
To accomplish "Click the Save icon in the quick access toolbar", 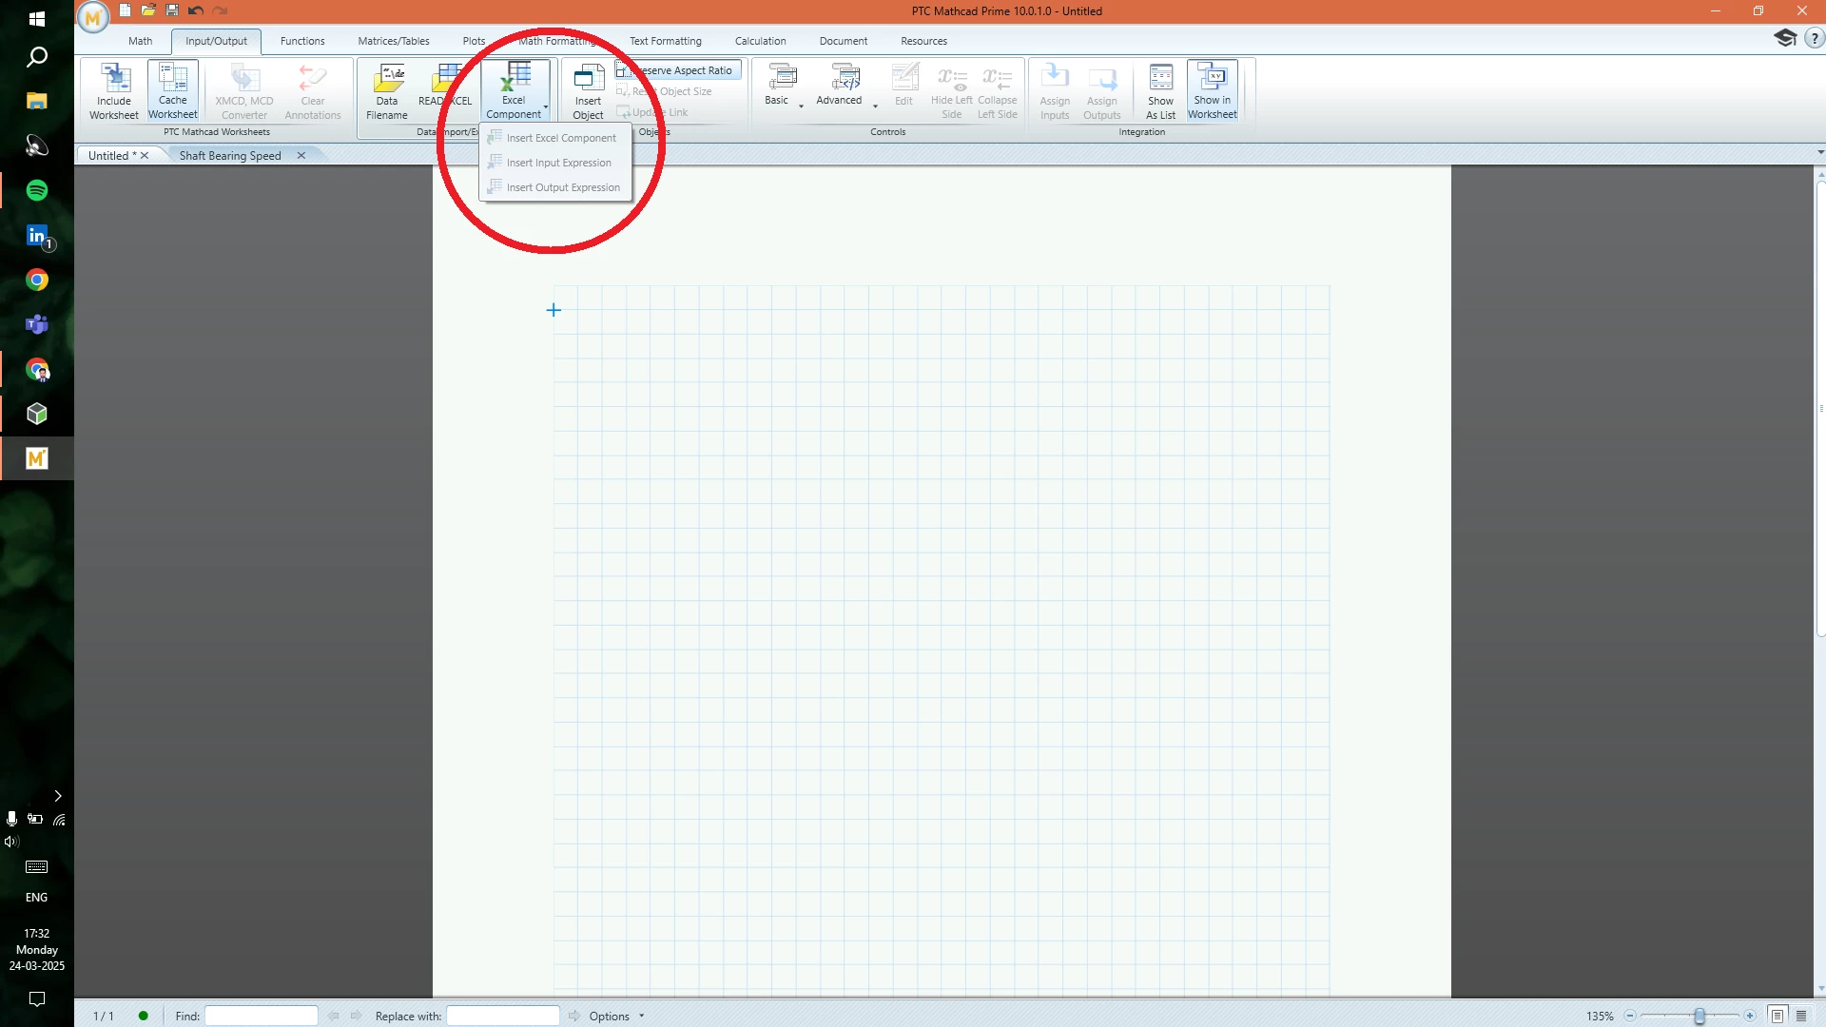I will [172, 10].
